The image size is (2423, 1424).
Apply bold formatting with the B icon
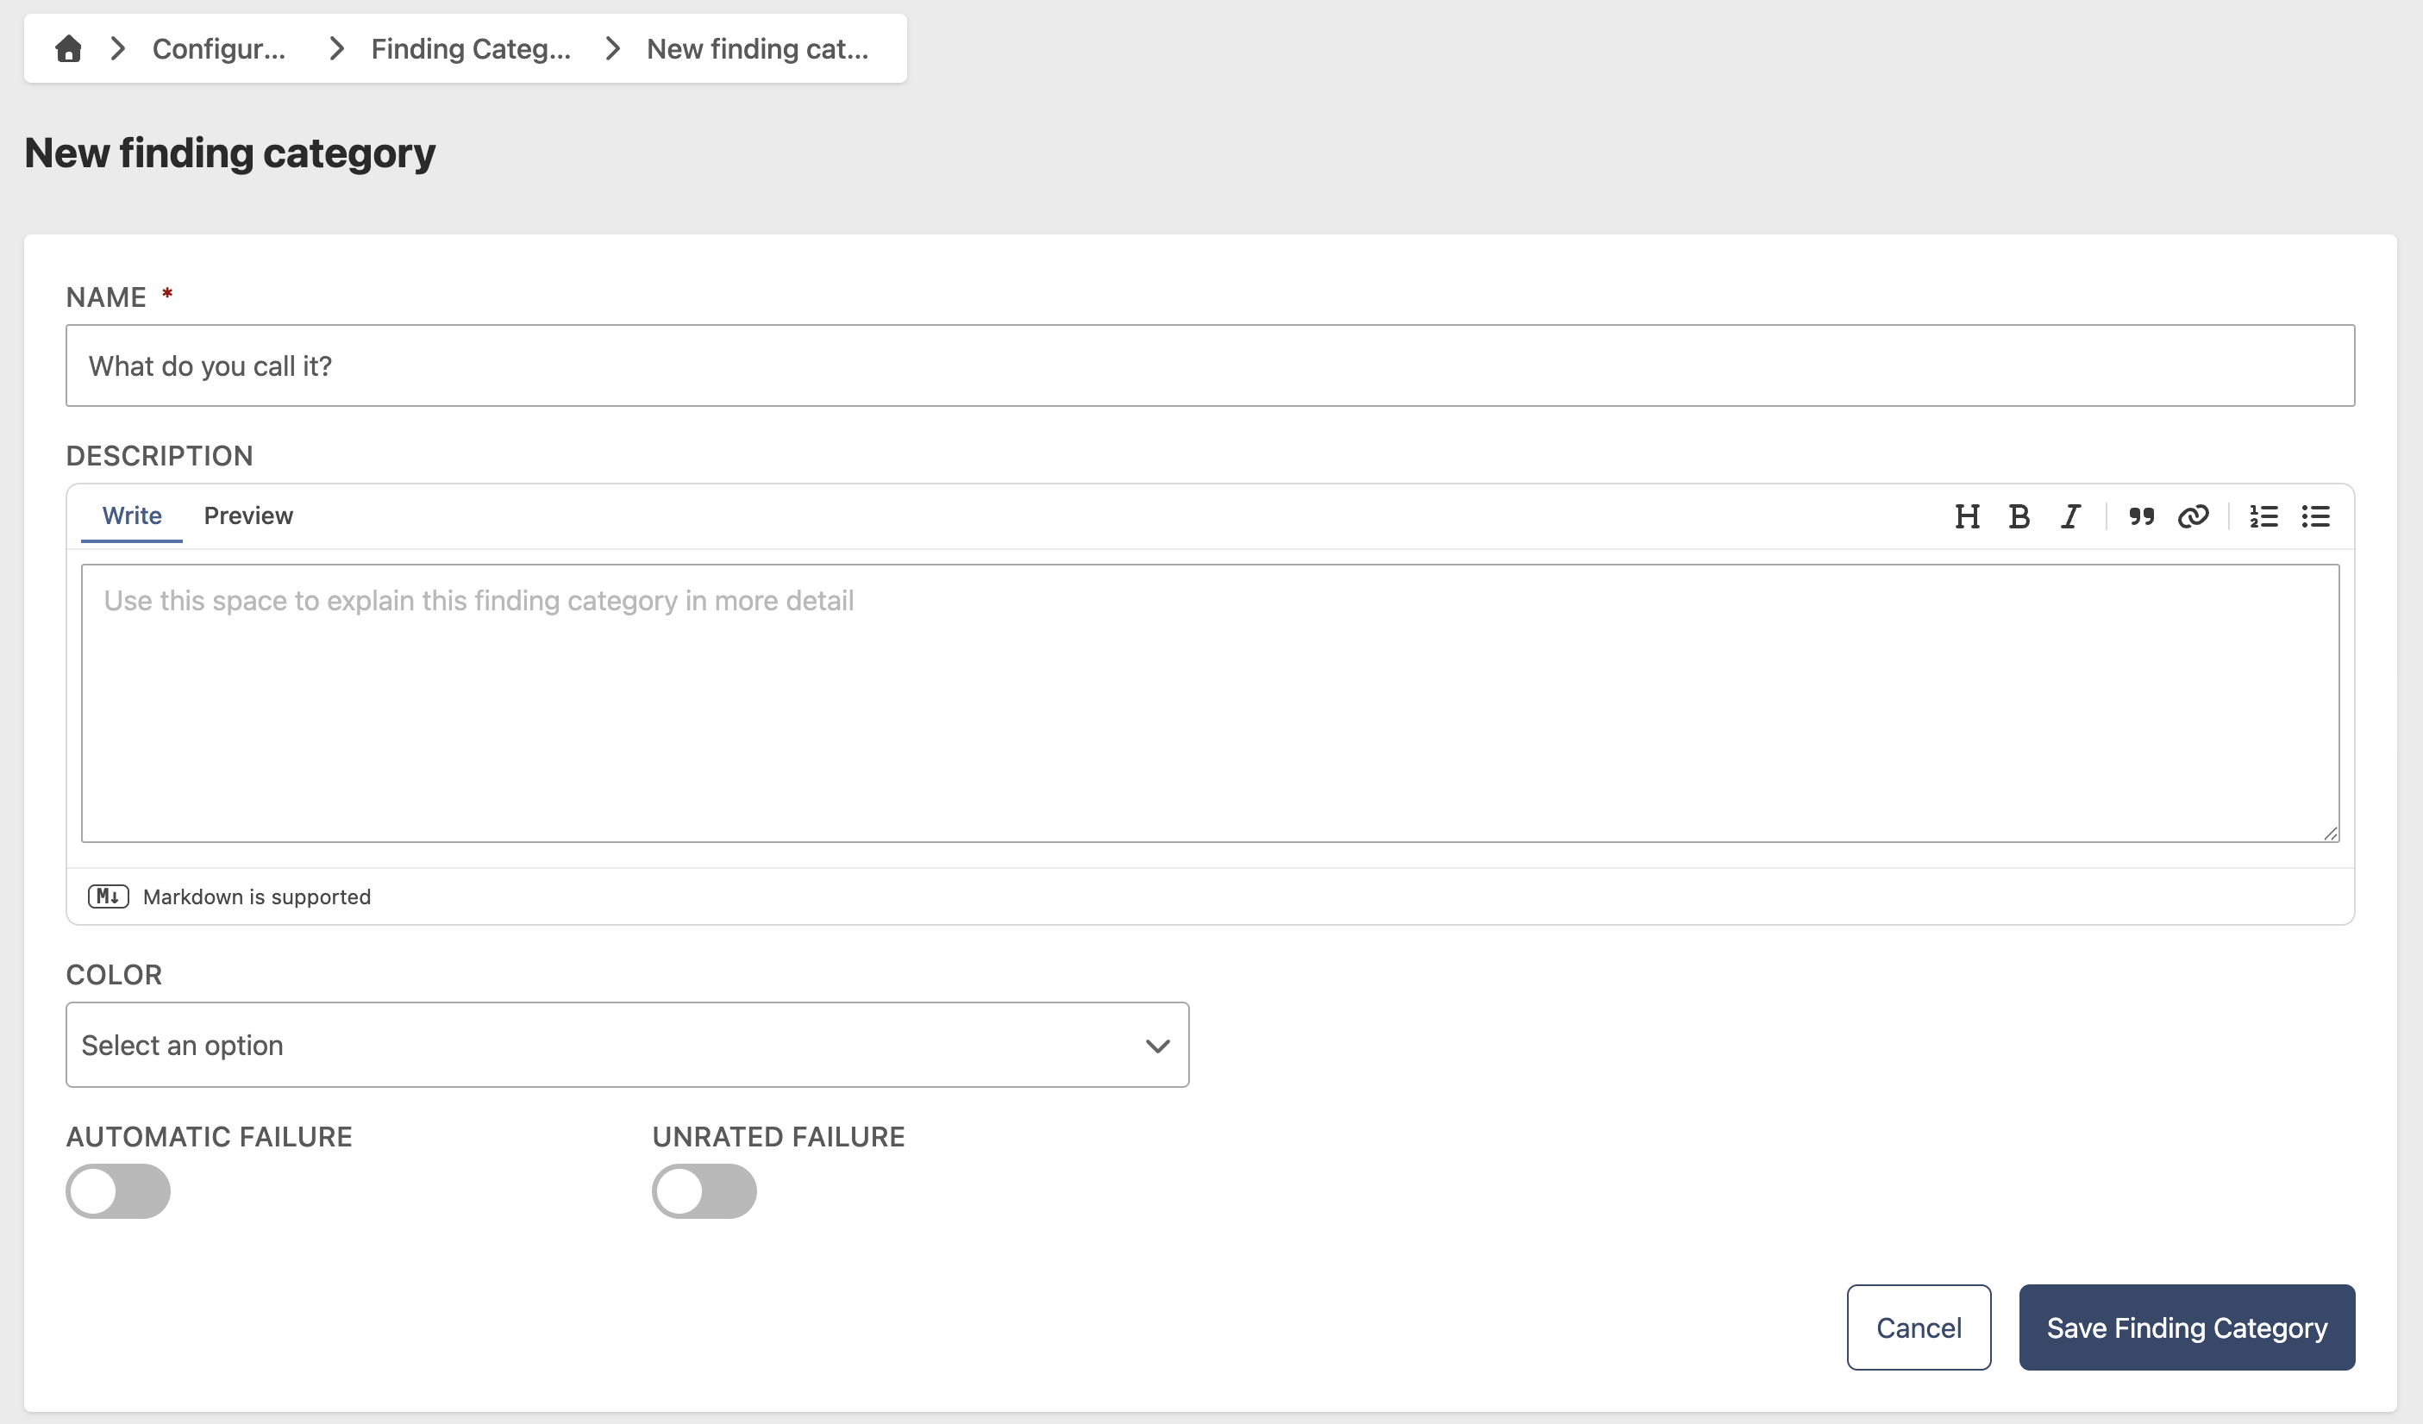(x=2019, y=517)
